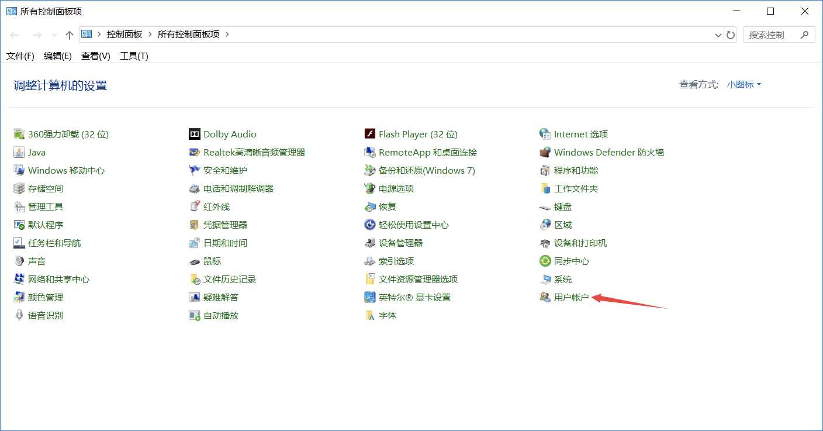Click the 安全和维护 flag icon
Viewport: 823px width, 431px height.
pos(195,170)
